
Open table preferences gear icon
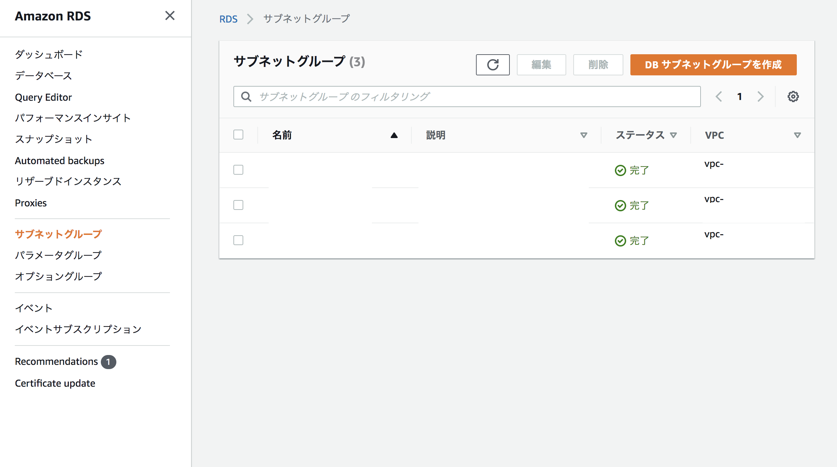793,96
